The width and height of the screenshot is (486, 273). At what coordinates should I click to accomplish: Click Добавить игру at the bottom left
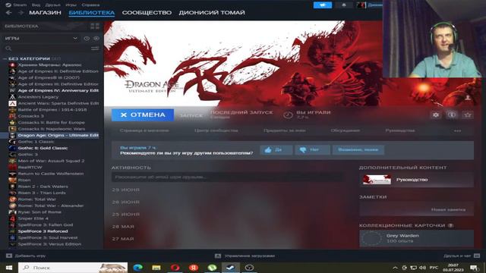click(x=27, y=256)
